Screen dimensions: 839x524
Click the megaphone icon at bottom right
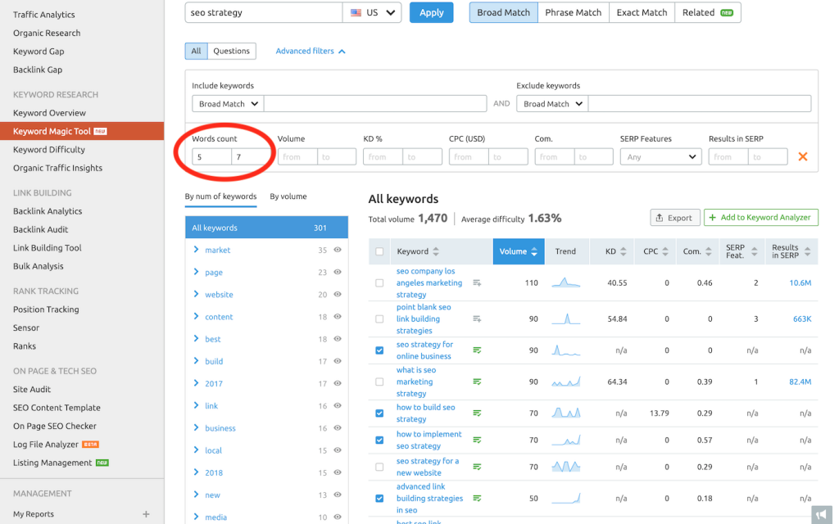pos(821,514)
